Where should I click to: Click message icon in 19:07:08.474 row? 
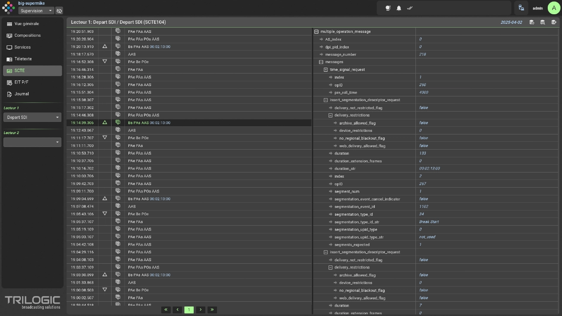pyautogui.click(x=118, y=206)
